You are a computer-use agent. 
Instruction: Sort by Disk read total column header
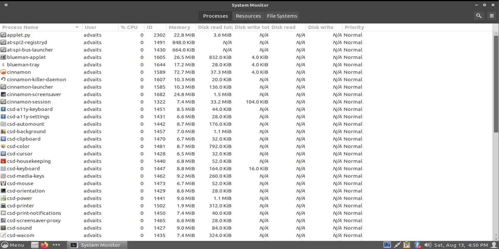pos(214,27)
